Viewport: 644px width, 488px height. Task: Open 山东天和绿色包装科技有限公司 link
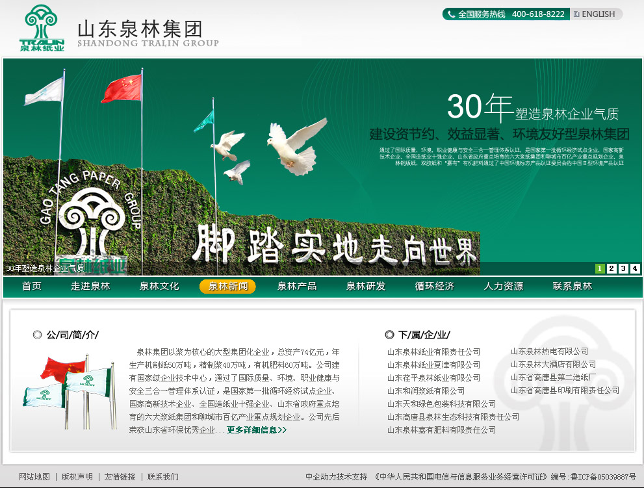[x=441, y=404]
